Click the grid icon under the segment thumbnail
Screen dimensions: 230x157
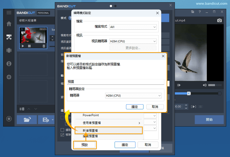pos(29,46)
